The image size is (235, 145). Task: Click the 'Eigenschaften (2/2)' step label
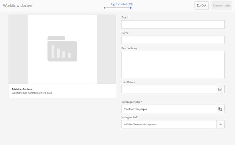122,4
